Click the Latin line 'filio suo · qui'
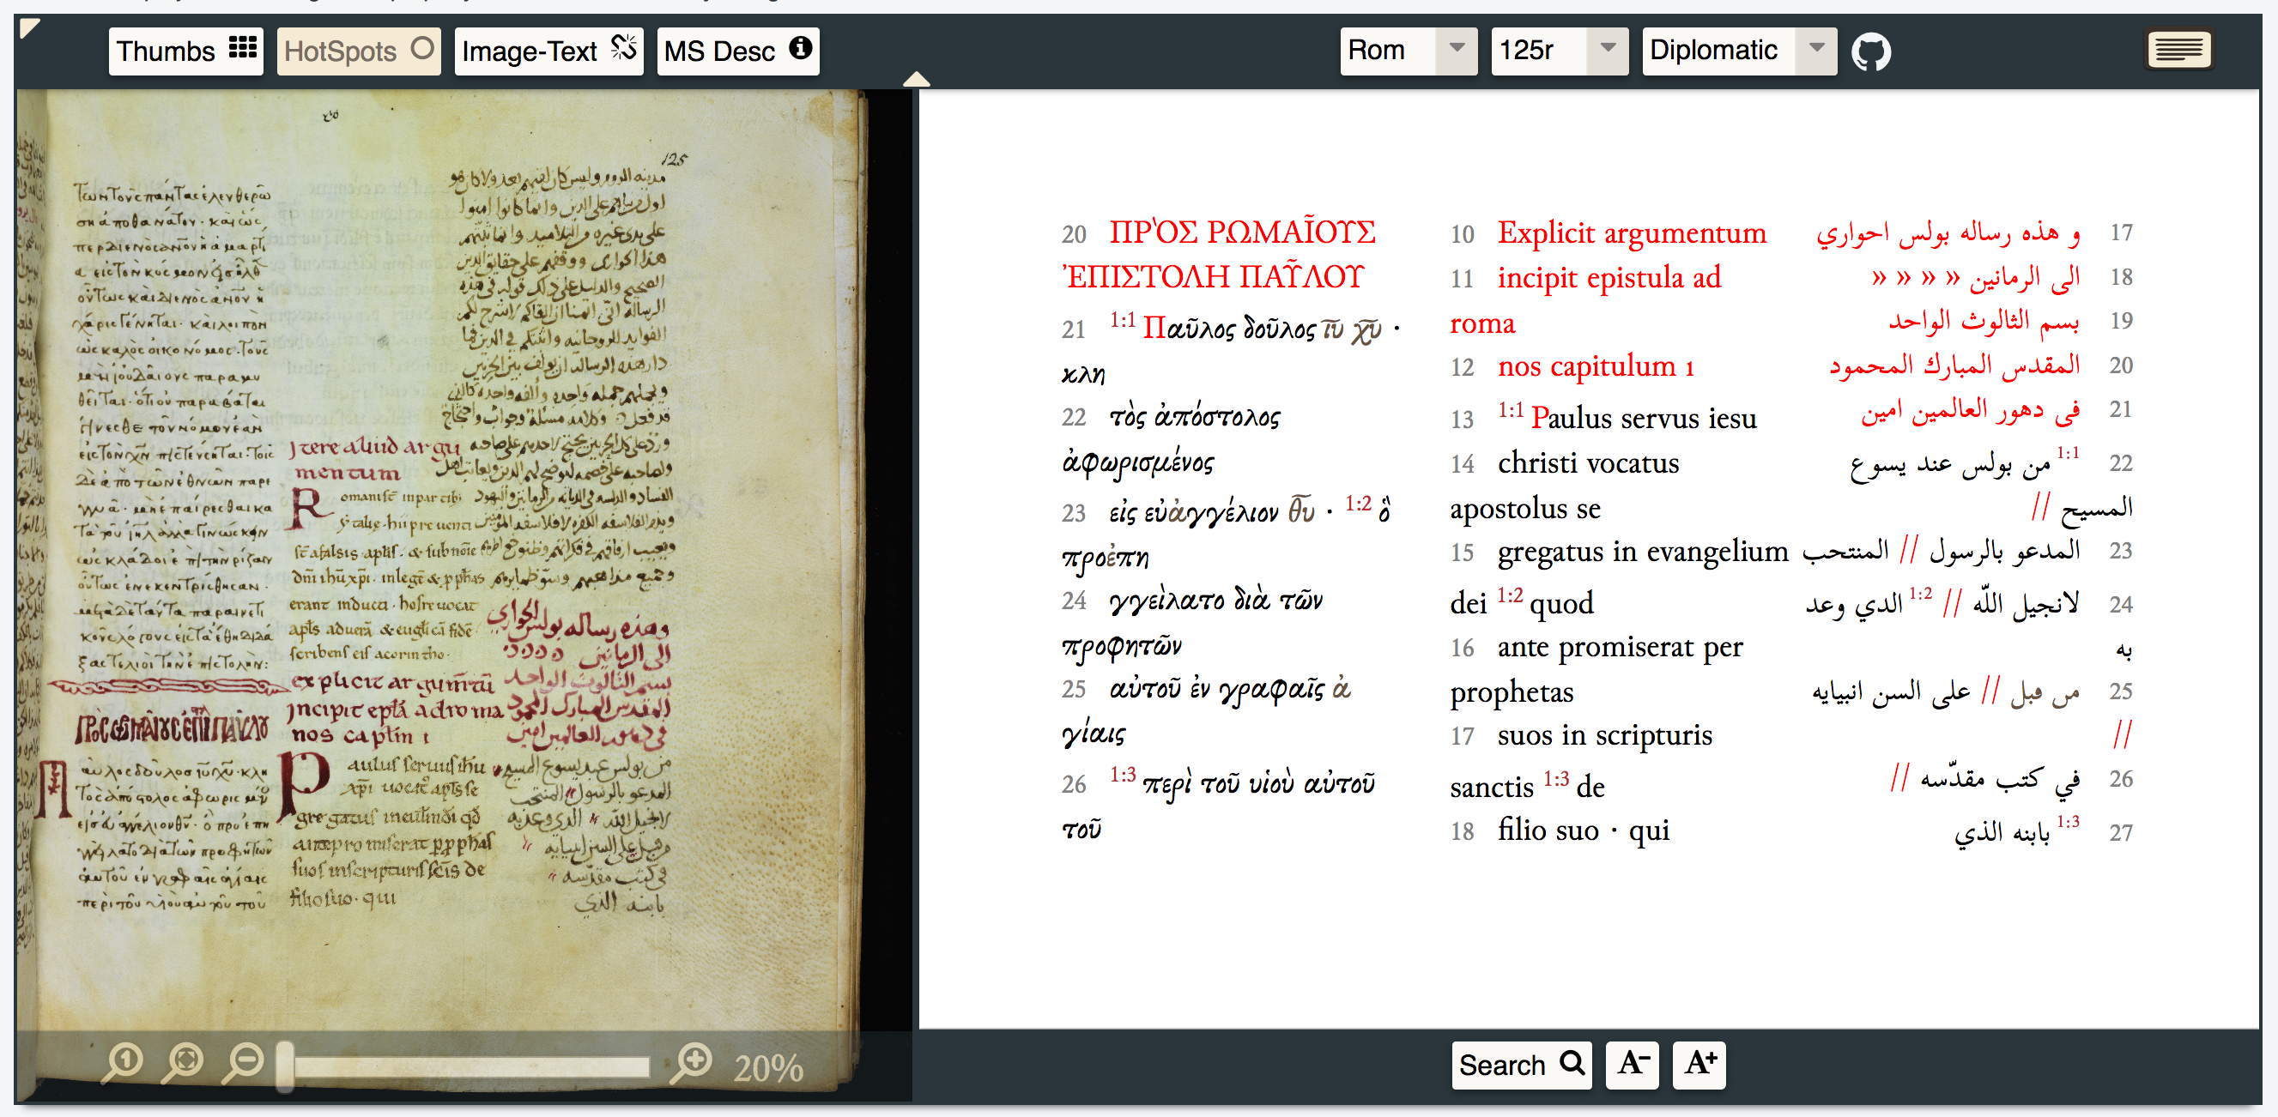The width and height of the screenshot is (2278, 1117). pyautogui.click(x=1584, y=830)
